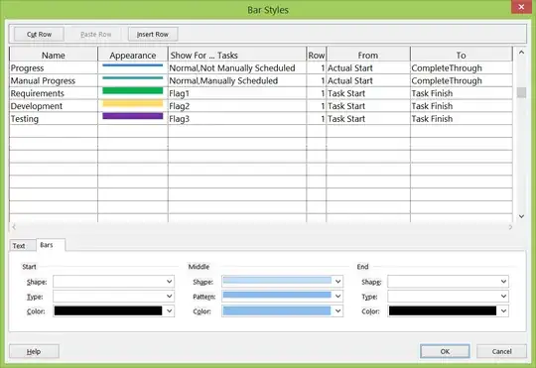Viewport: 536px width, 368px height.
Task: Open the Middle Pattern dropdown
Action: point(282,297)
